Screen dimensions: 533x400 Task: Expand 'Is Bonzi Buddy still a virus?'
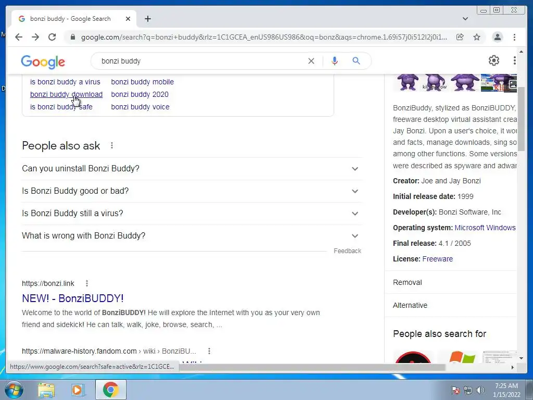click(x=192, y=214)
